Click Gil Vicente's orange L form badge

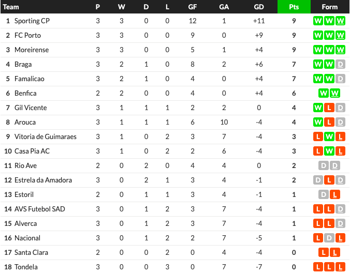coord(329,108)
